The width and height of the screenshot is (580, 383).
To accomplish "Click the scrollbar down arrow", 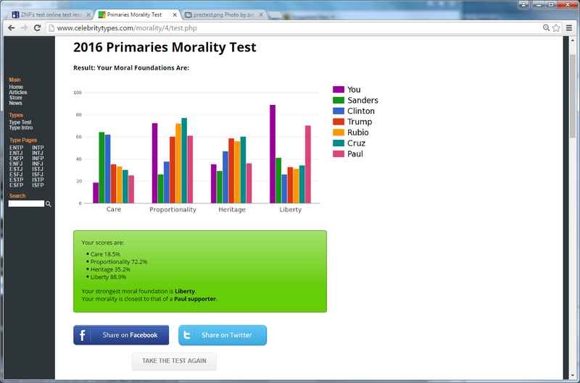I will point(573,376).
